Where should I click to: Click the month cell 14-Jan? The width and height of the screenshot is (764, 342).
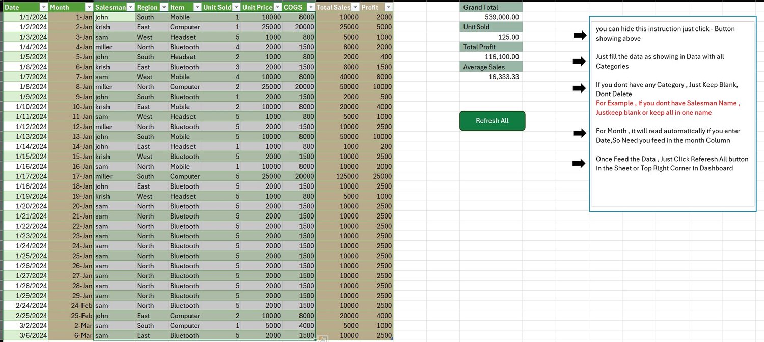point(71,146)
